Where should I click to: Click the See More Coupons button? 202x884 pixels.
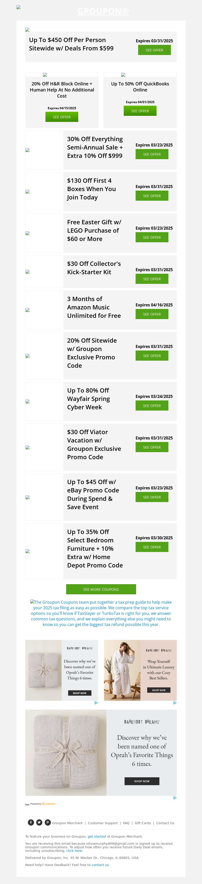point(101,589)
